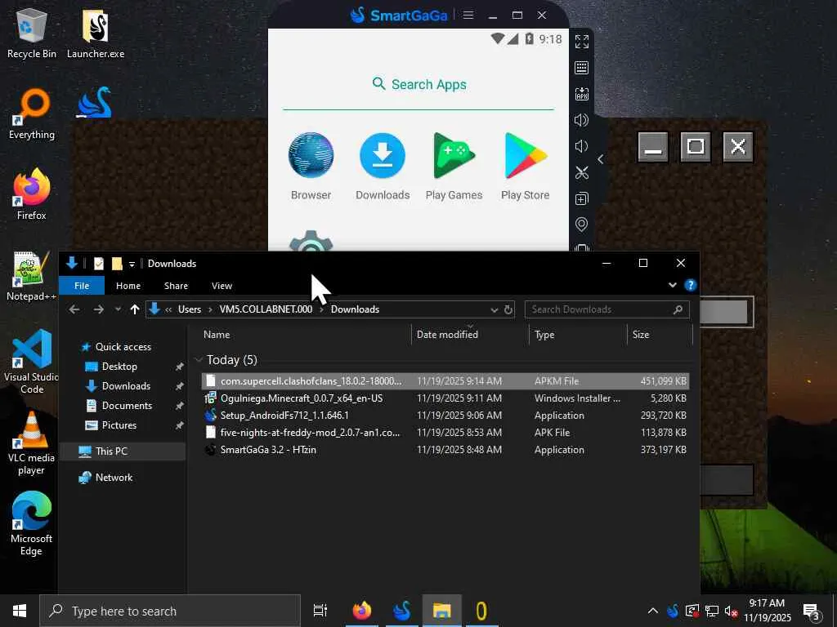Click VM5.COLLABNET.000 in the breadcrumb

click(266, 309)
